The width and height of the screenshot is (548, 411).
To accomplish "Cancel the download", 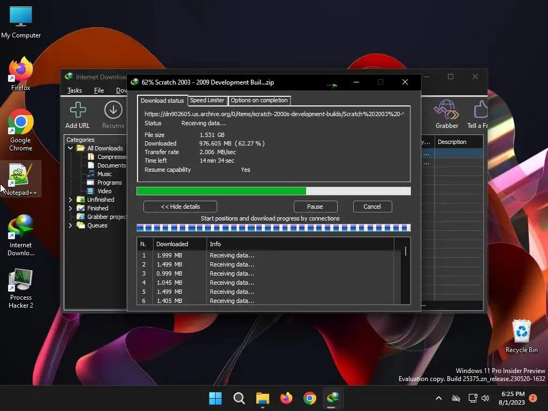I will tap(372, 207).
